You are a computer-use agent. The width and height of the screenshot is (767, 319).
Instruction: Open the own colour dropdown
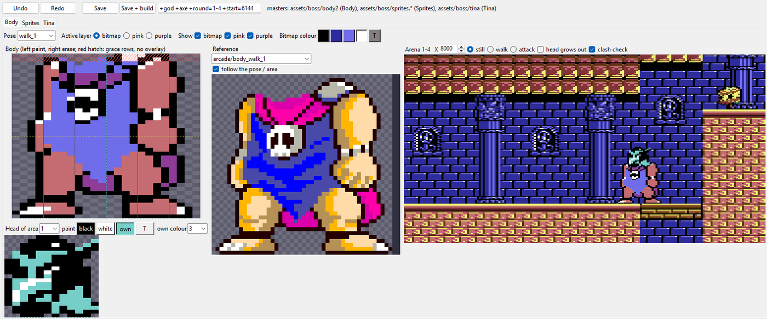click(197, 229)
